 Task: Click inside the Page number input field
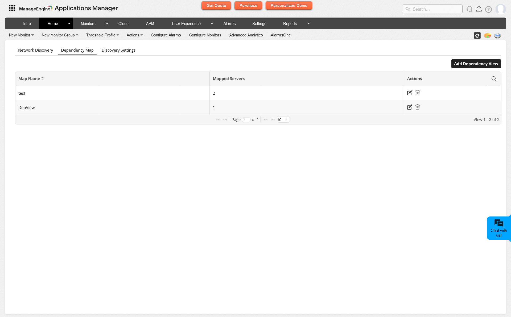tap(246, 119)
